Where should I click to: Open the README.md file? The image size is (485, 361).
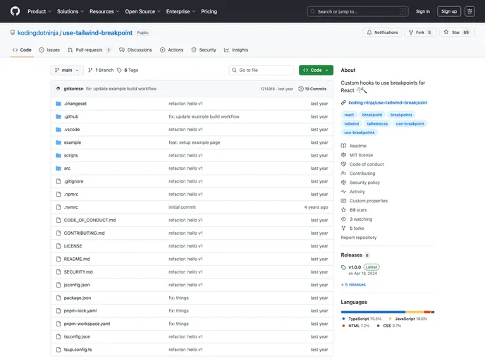77,259
